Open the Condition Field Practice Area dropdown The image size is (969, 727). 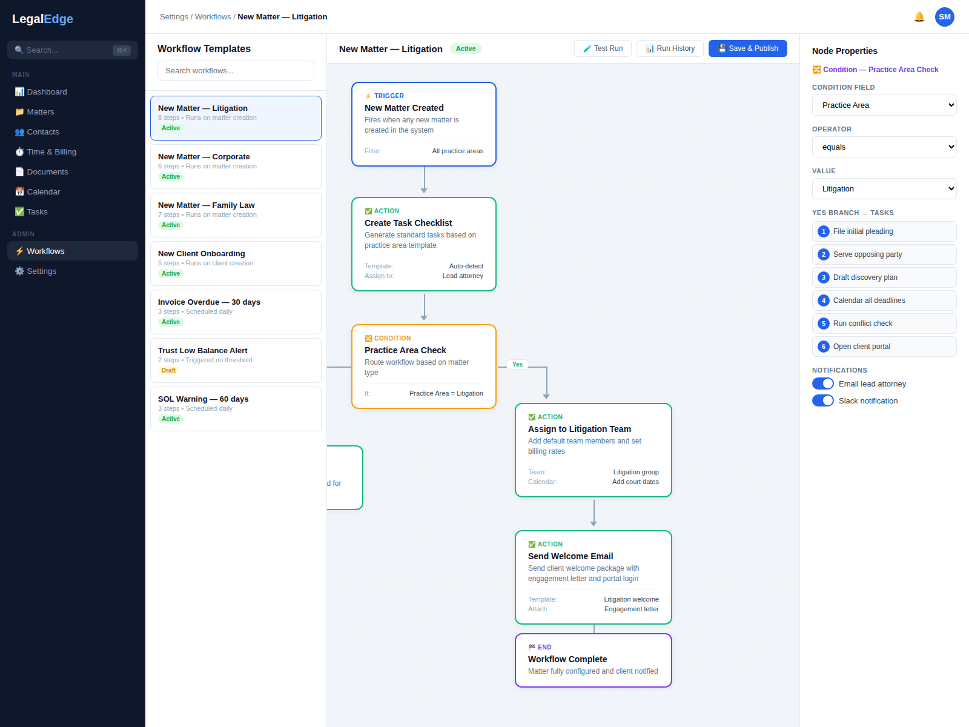pyautogui.click(x=884, y=105)
